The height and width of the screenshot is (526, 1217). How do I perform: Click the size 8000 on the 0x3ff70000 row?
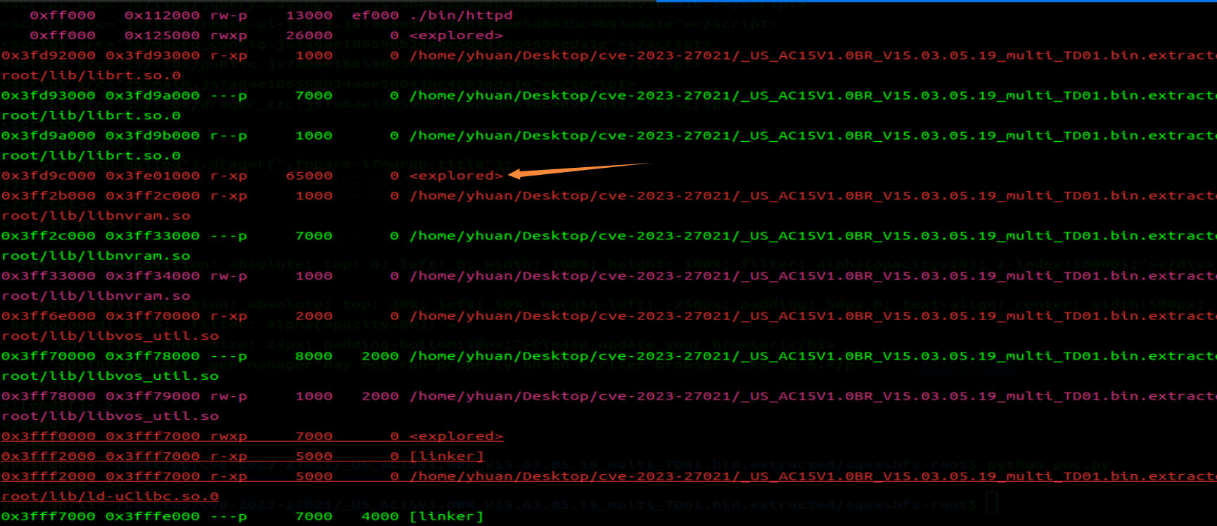(x=314, y=356)
